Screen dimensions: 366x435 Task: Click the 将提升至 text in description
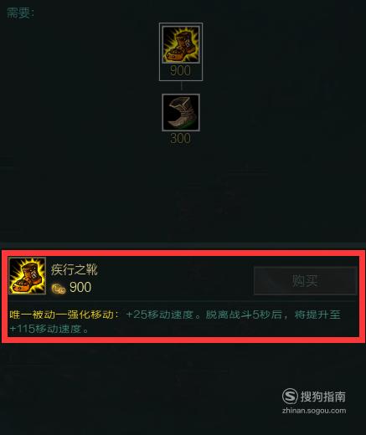click(x=317, y=315)
